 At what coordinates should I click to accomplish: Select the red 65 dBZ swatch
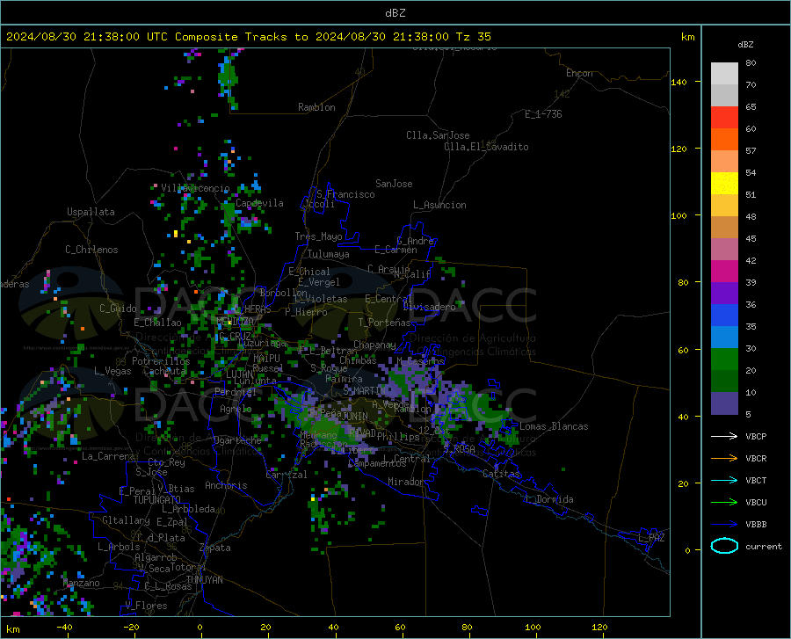(x=724, y=118)
